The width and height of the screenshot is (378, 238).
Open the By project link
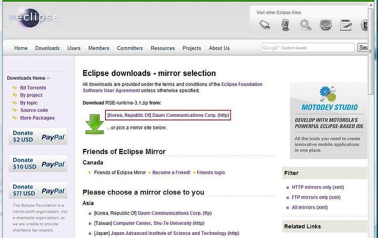pos(31,95)
